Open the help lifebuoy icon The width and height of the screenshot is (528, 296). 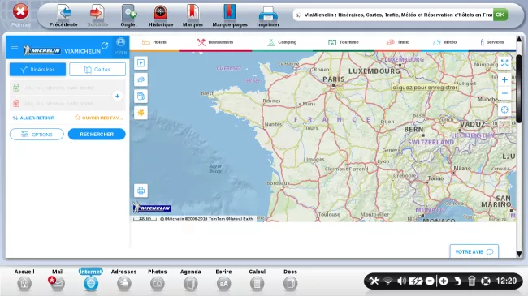pyautogui.click(x=486, y=281)
